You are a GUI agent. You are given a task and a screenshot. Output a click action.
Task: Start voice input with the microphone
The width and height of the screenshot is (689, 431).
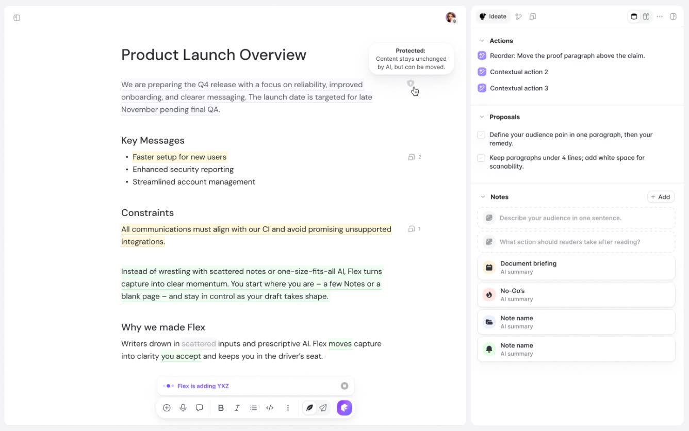[x=183, y=408]
